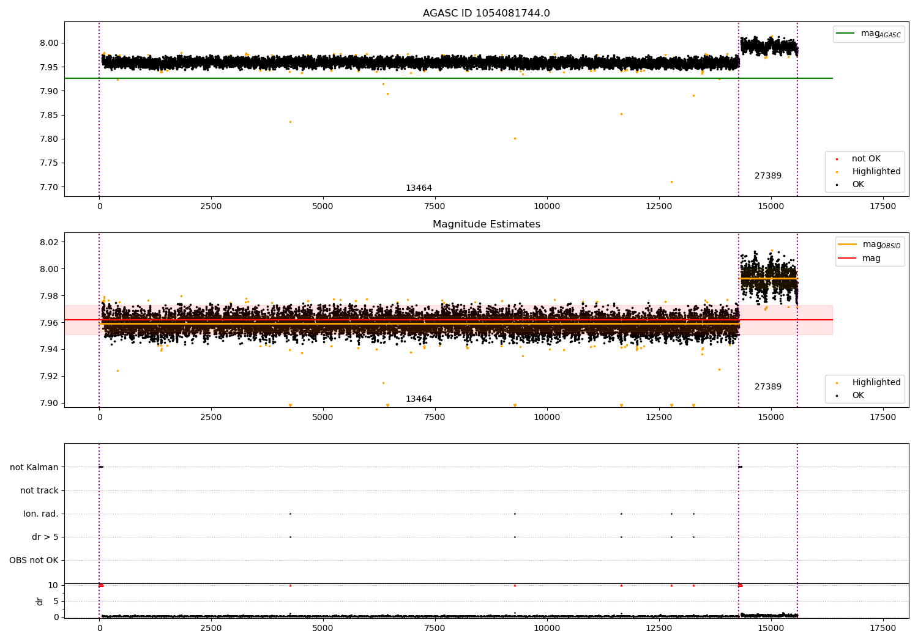The width and height of the screenshot is (918, 642).
Task: Click the 'Magnitude Estimates' plot title
Action: (486, 224)
